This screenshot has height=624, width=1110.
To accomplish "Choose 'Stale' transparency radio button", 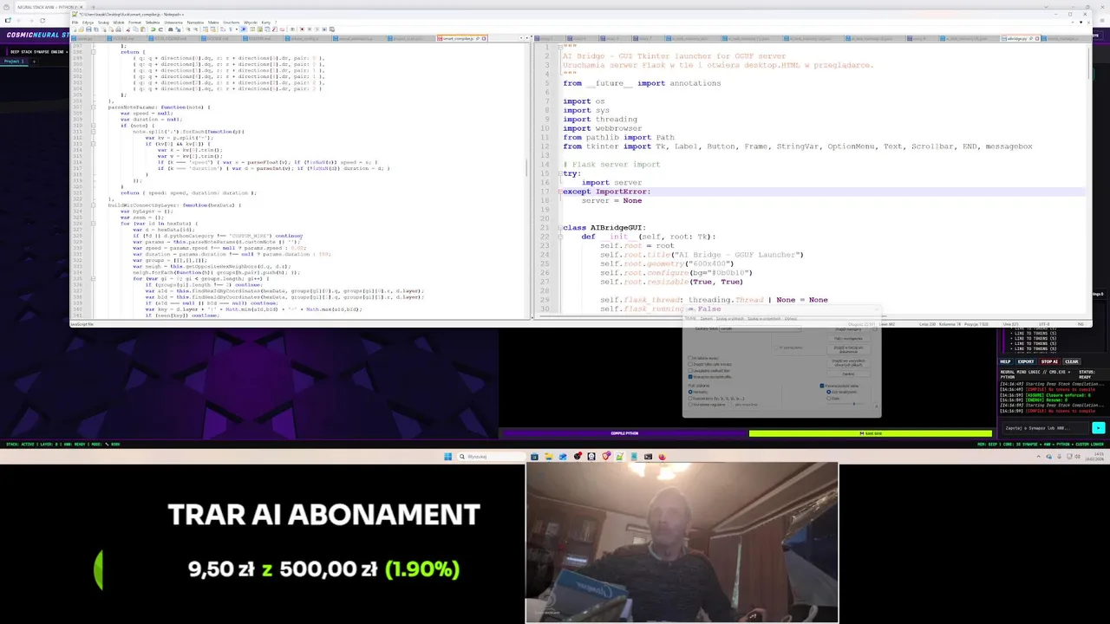I will pyautogui.click(x=828, y=399).
